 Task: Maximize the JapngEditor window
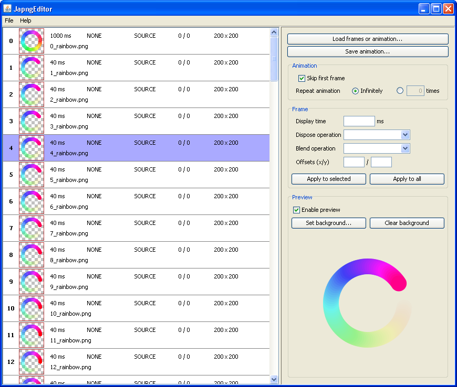pyautogui.click(x=436, y=9)
